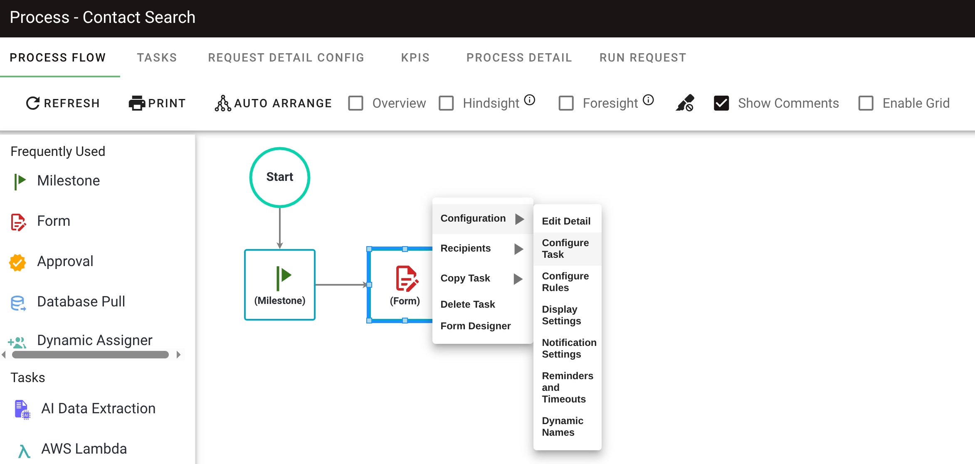Click the comment annotation eraser icon
The image size is (975, 464).
(685, 102)
